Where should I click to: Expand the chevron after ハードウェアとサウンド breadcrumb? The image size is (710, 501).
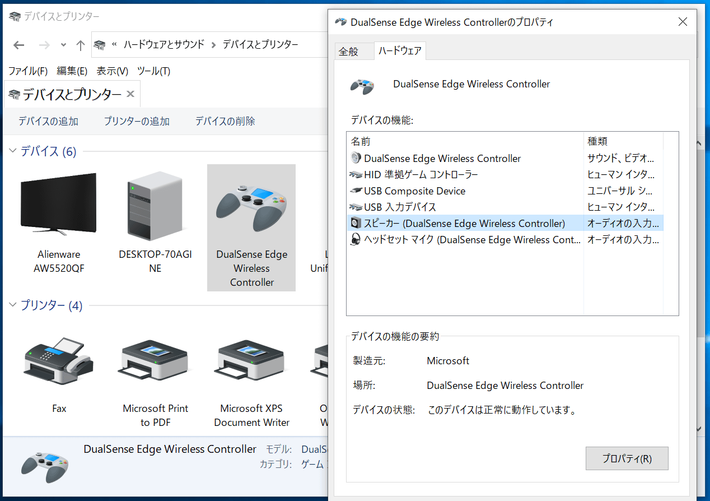coord(213,45)
